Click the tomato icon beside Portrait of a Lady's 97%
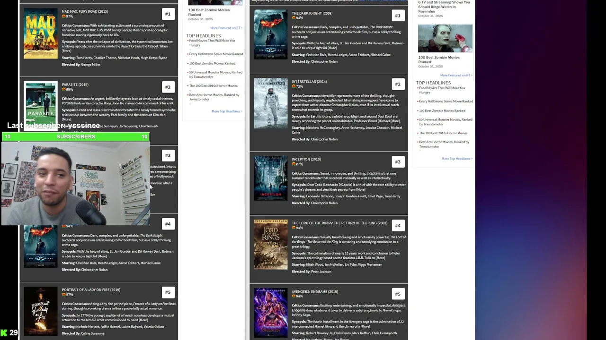 pyautogui.click(x=64, y=295)
